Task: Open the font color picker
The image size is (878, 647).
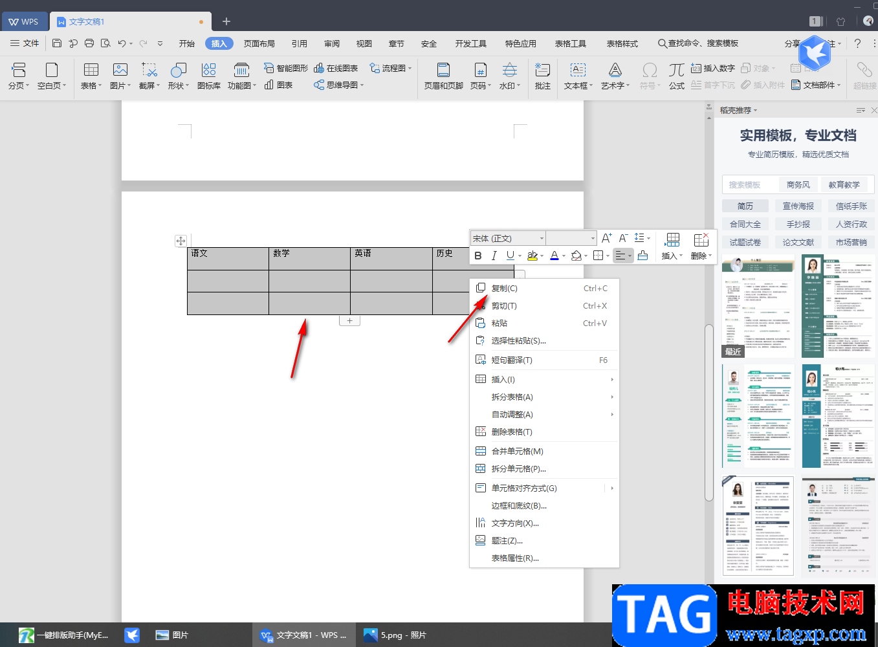Action: click(x=564, y=256)
